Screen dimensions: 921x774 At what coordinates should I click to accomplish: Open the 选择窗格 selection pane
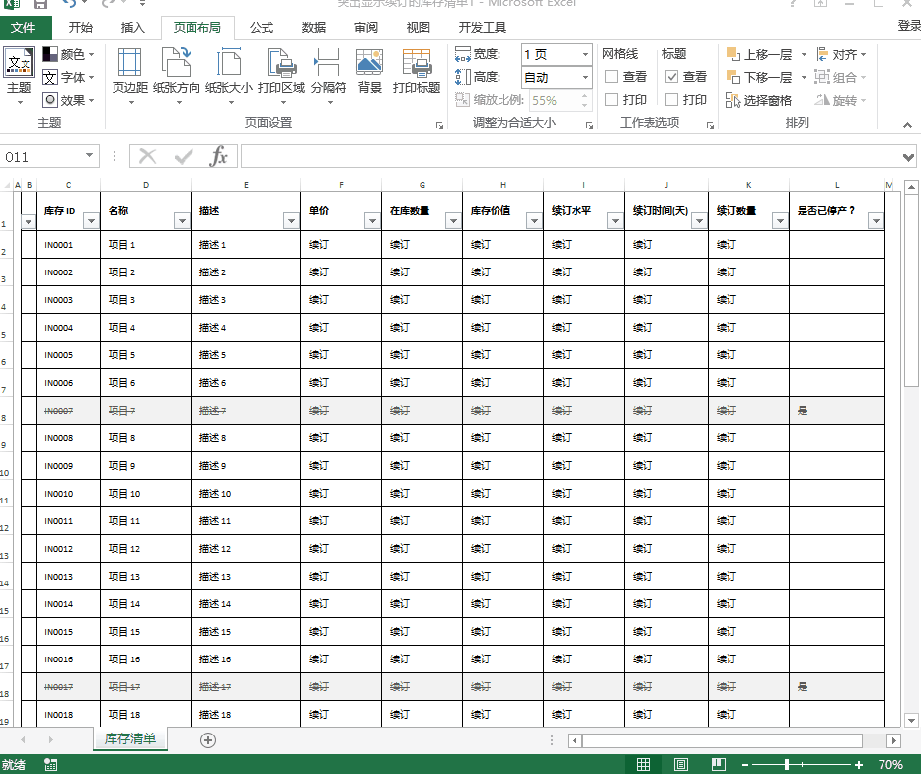click(758, 100)
